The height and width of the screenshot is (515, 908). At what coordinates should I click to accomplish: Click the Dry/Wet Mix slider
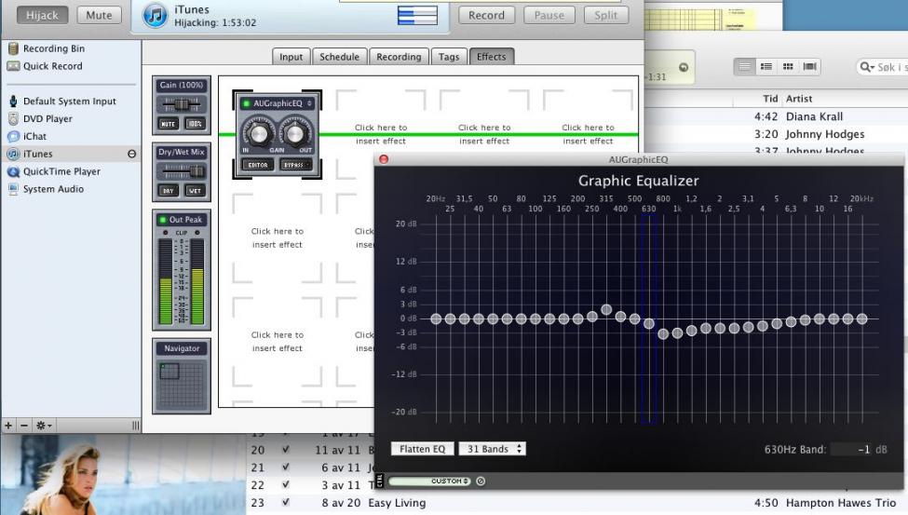[181, 170]
